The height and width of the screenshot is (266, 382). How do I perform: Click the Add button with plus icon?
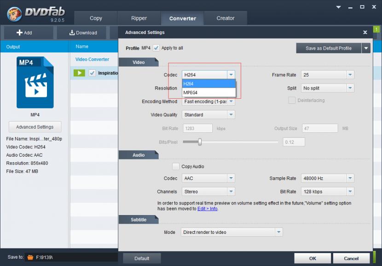coord(24,33)
